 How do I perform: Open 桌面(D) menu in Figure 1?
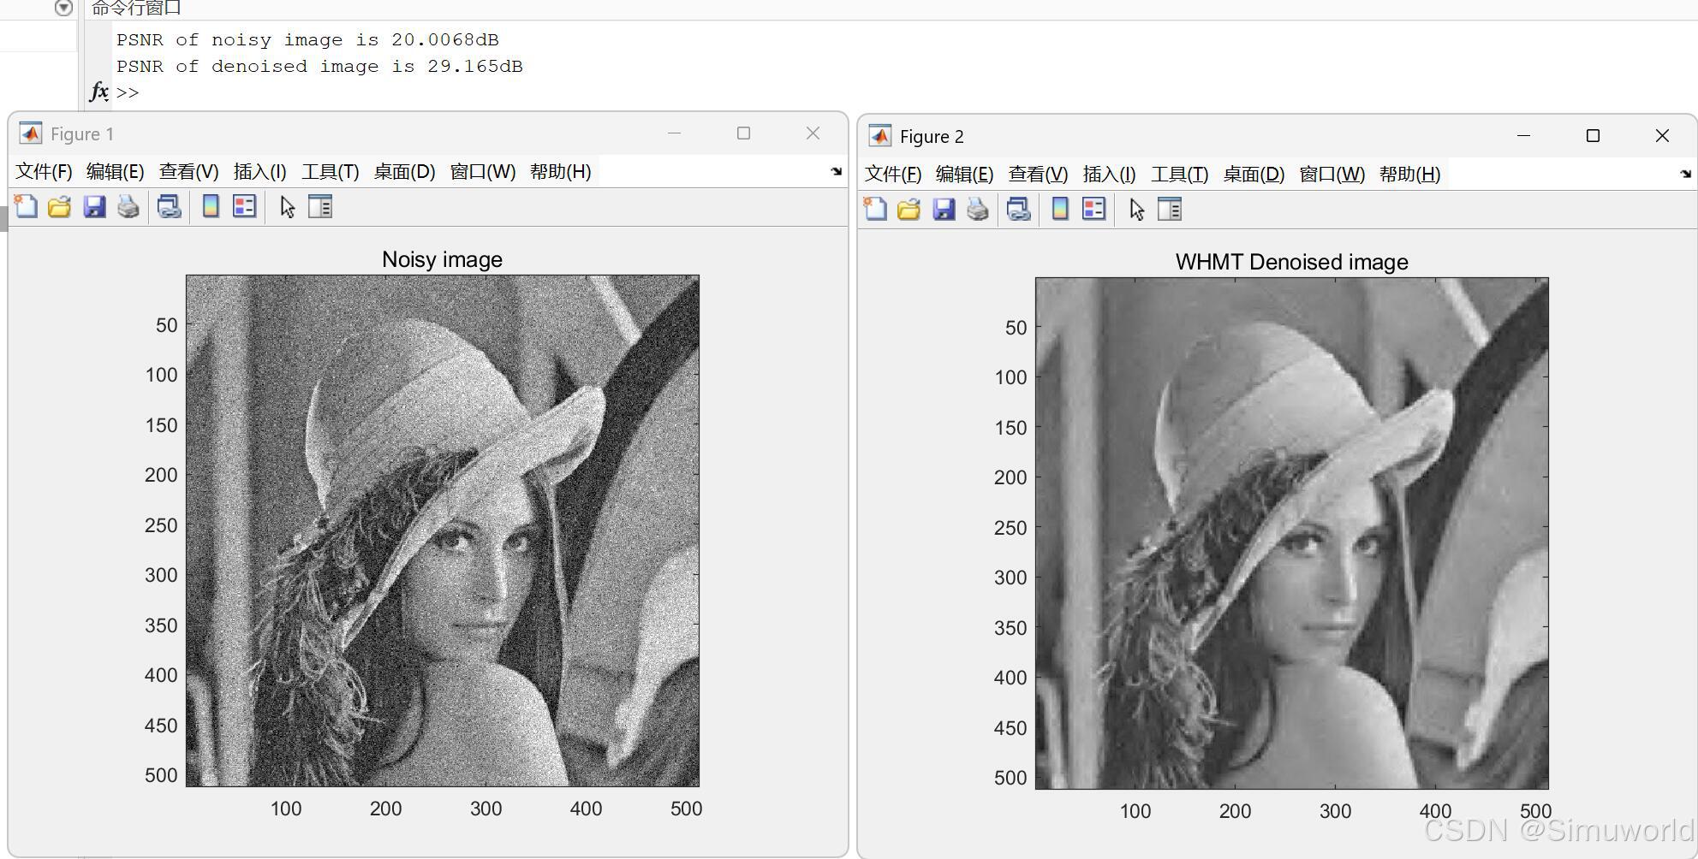(x=404, y=171)
